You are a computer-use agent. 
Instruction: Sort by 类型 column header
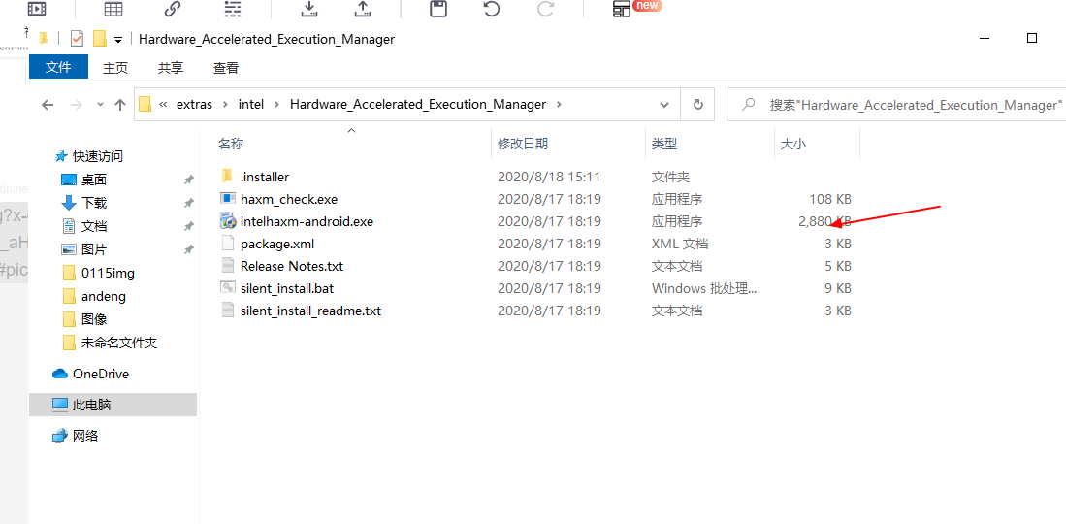coord(664,145)
